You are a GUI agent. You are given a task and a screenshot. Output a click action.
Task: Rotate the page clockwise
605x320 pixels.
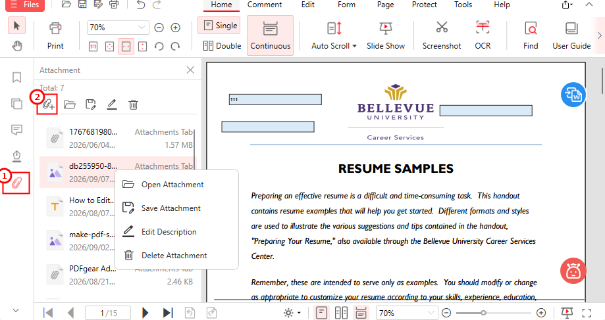pos(176,47)
